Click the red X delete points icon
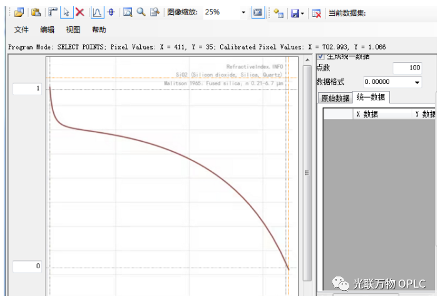 80,12
